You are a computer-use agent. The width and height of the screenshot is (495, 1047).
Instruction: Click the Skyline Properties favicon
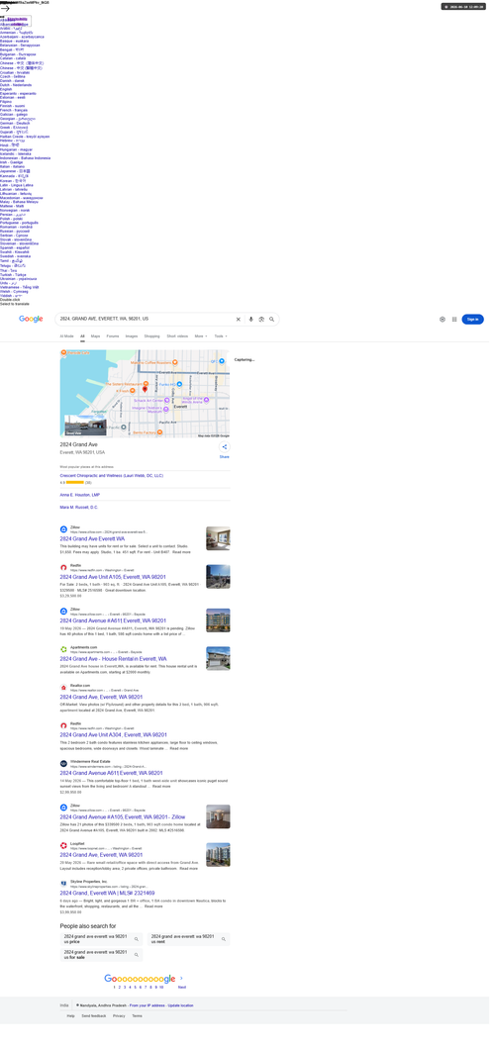click(63, 883)
